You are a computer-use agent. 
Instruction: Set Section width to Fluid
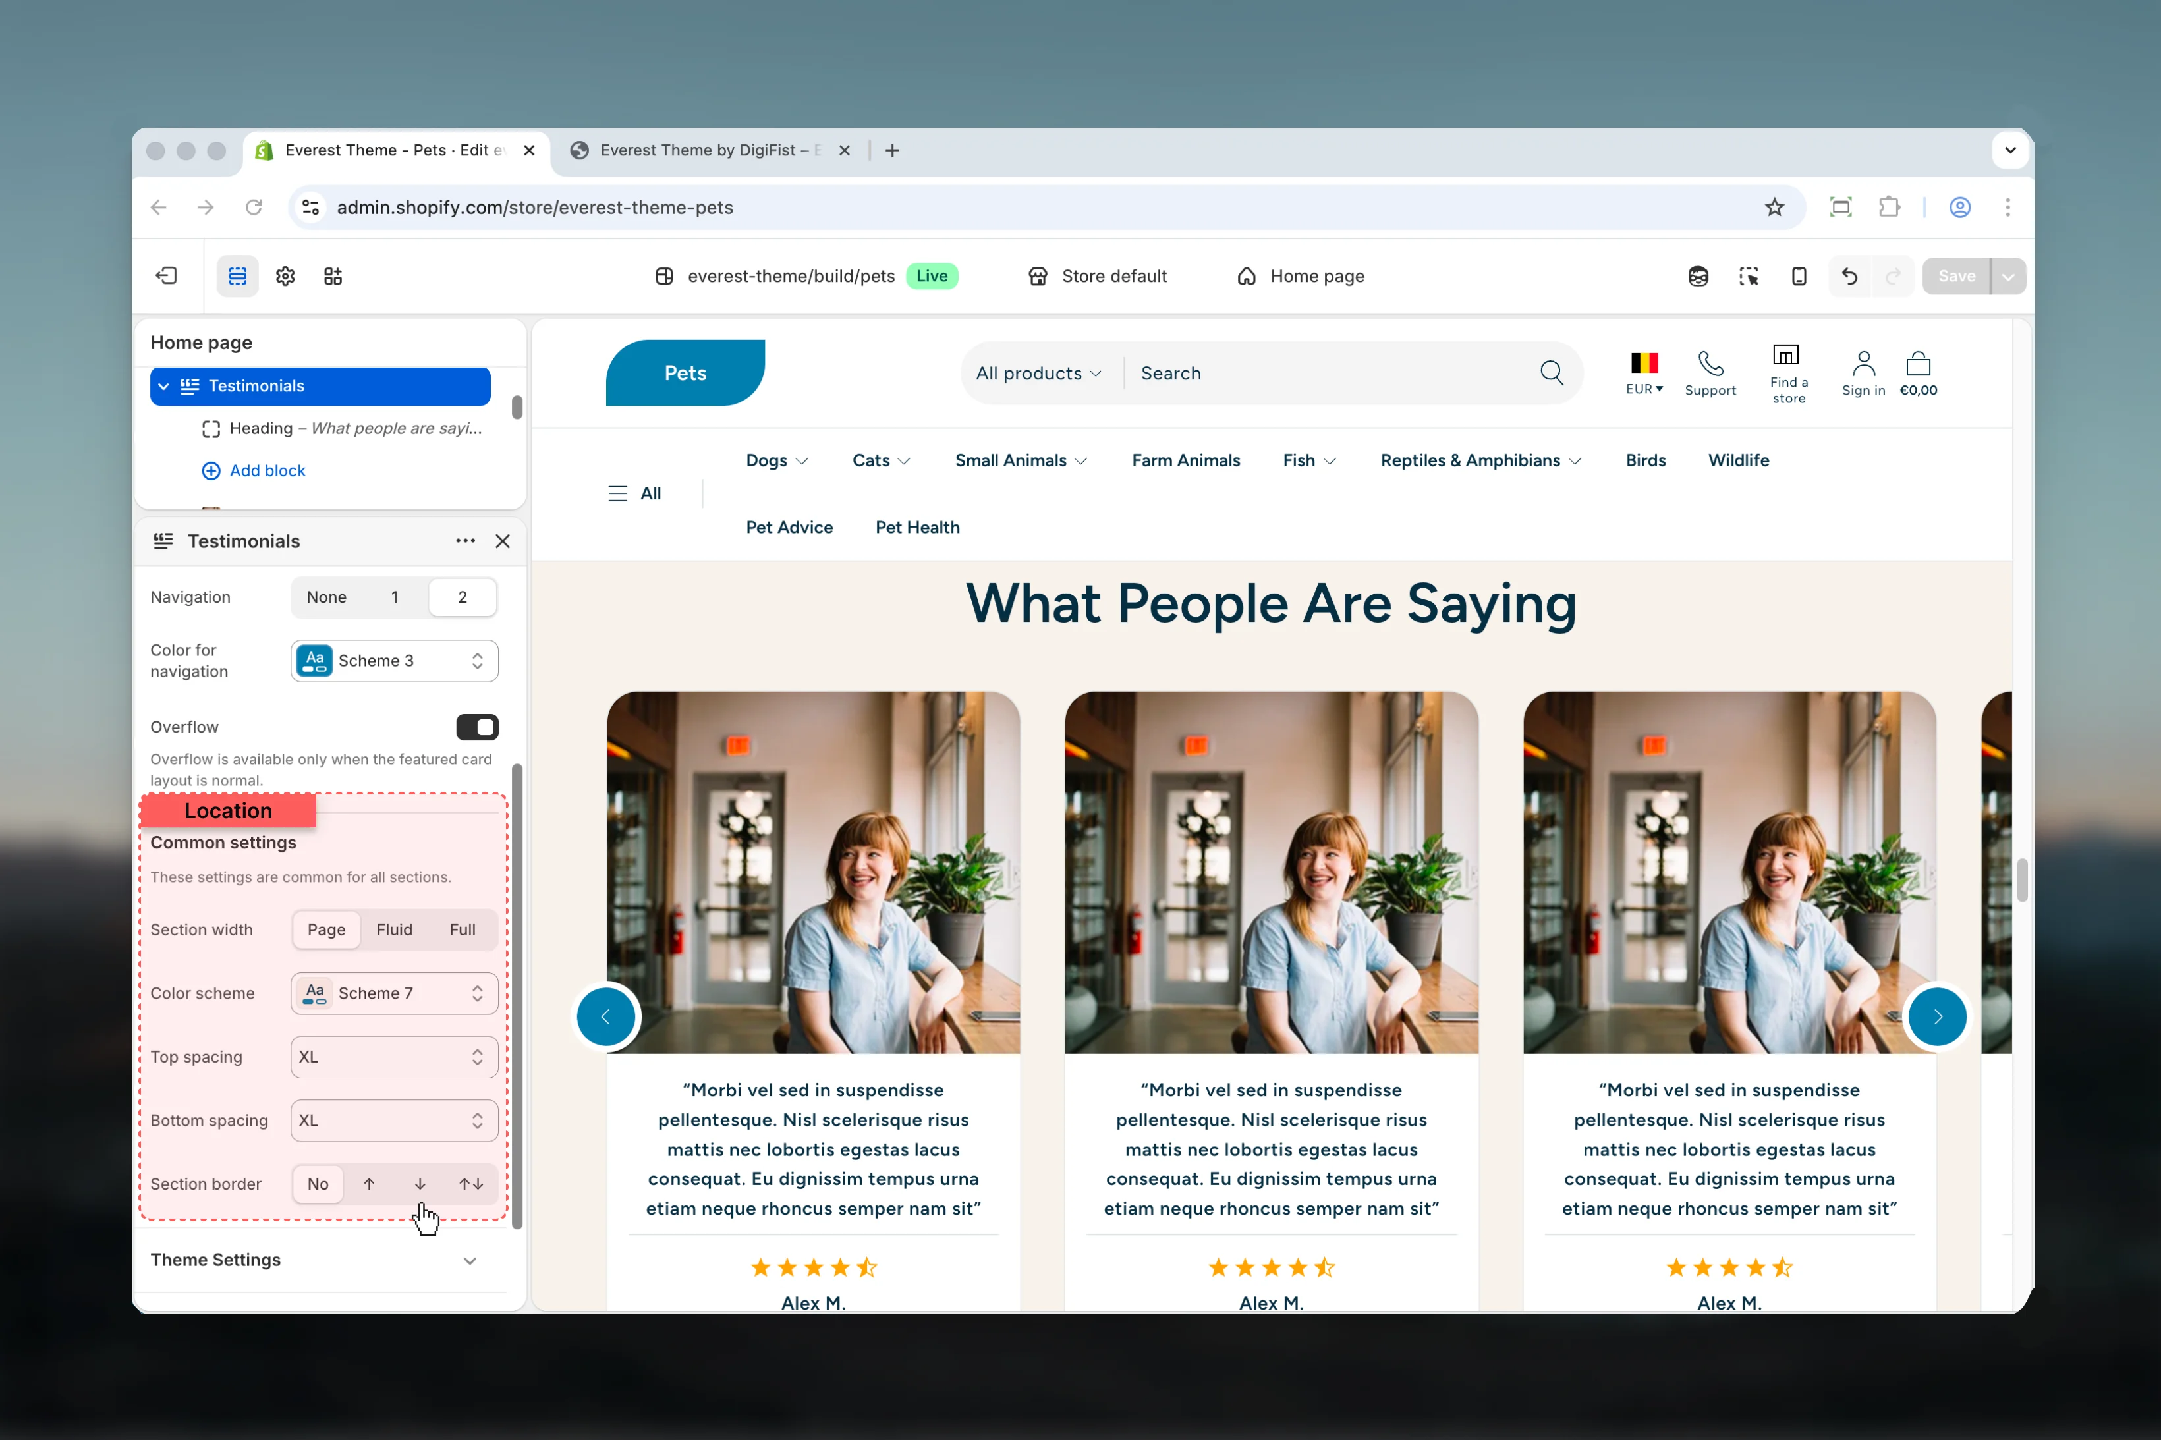394,929
